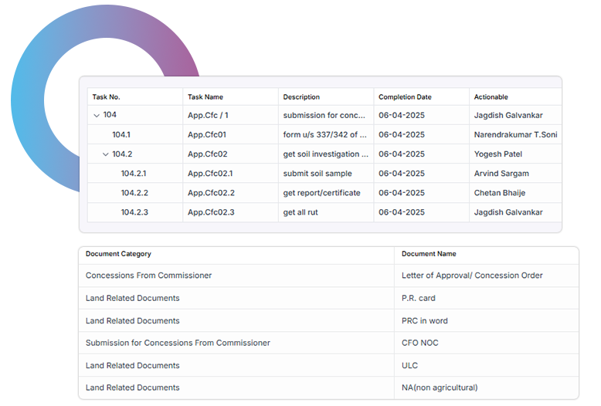Click the Description column header
This screenshot has width=601, height=406.
(301, 97)
